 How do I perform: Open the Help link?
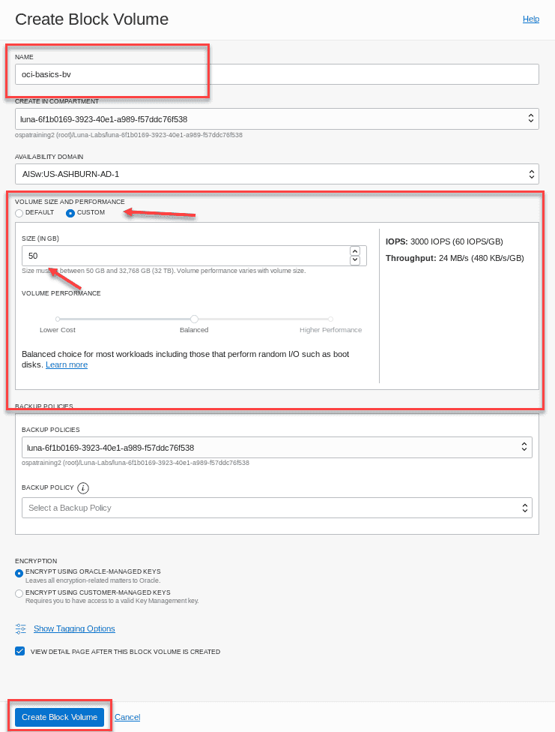tap(531, 19)
